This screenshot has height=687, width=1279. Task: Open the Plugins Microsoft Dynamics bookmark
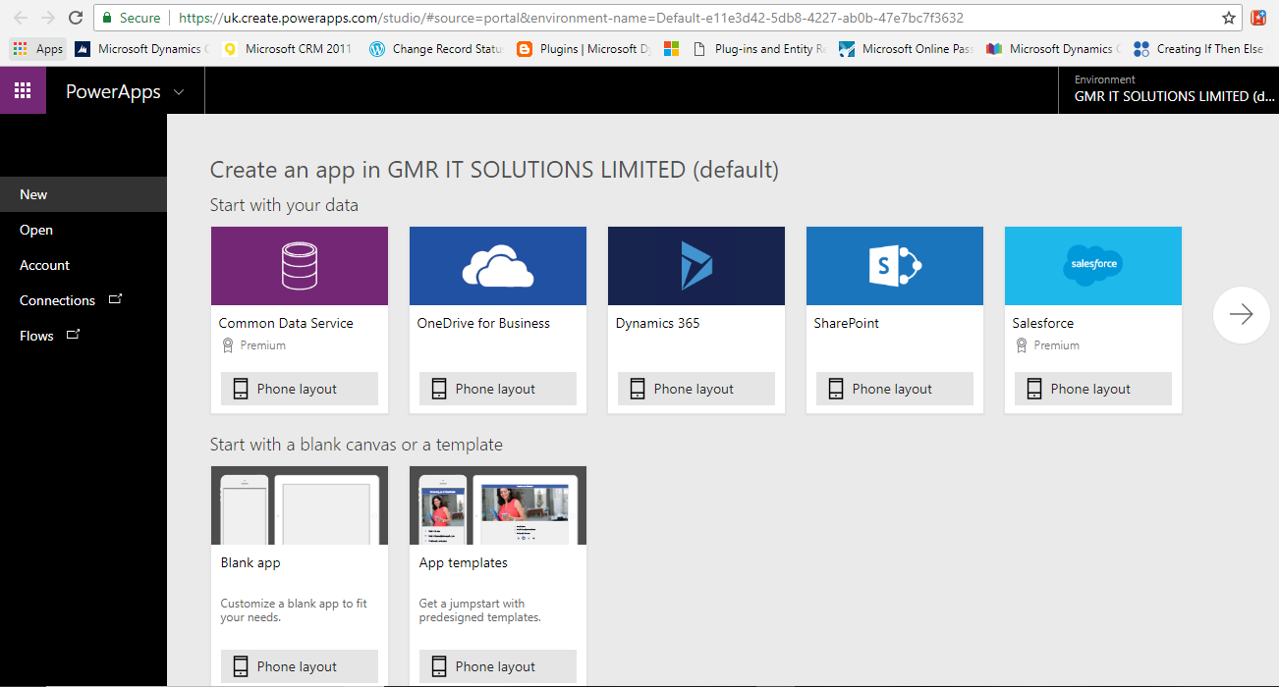click(x=584, y=49)
